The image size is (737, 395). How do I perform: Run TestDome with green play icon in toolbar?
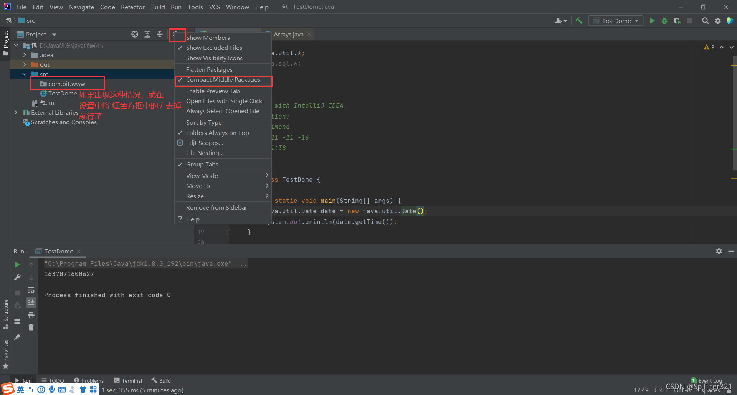[x=652, y=21]
